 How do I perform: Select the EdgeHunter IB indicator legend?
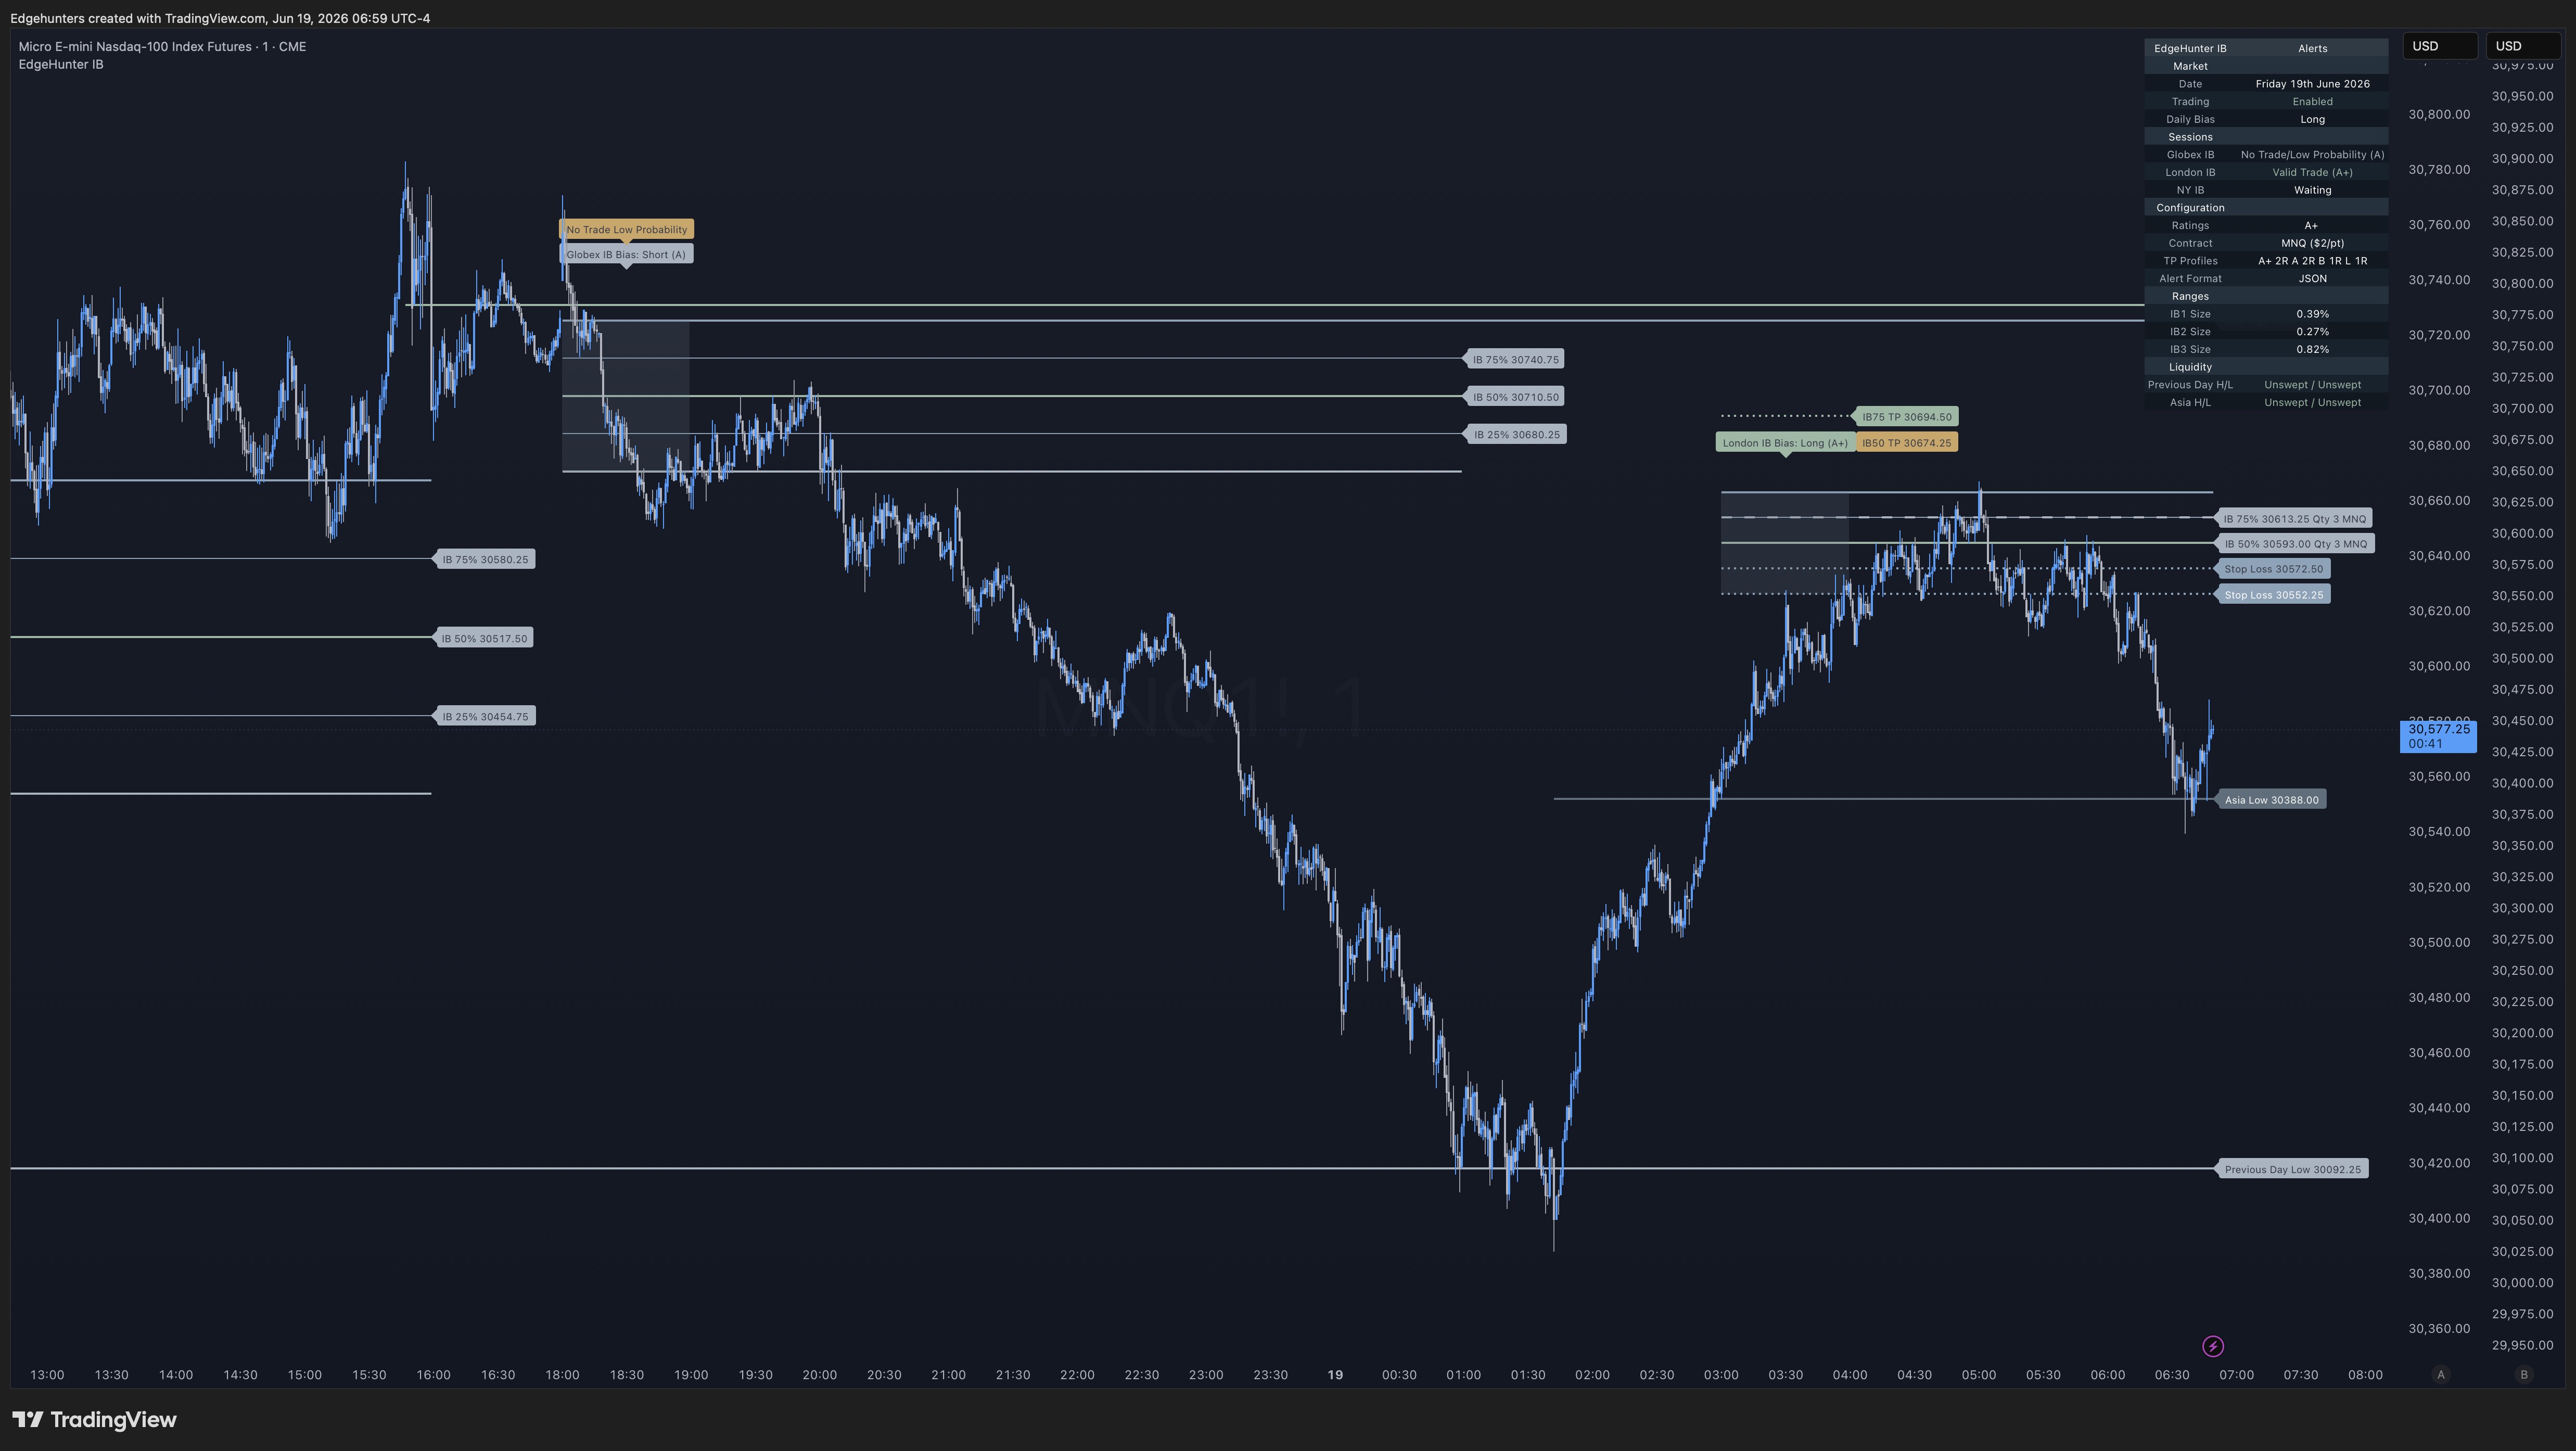(x=61, y=64)
